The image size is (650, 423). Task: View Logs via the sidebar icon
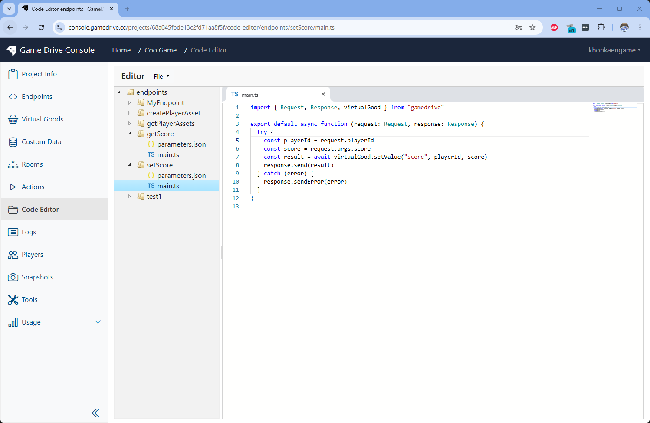(x=13, y=232)
